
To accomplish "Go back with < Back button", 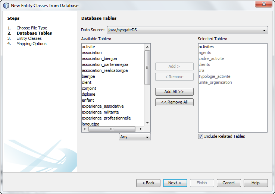I will pos(148,183).
